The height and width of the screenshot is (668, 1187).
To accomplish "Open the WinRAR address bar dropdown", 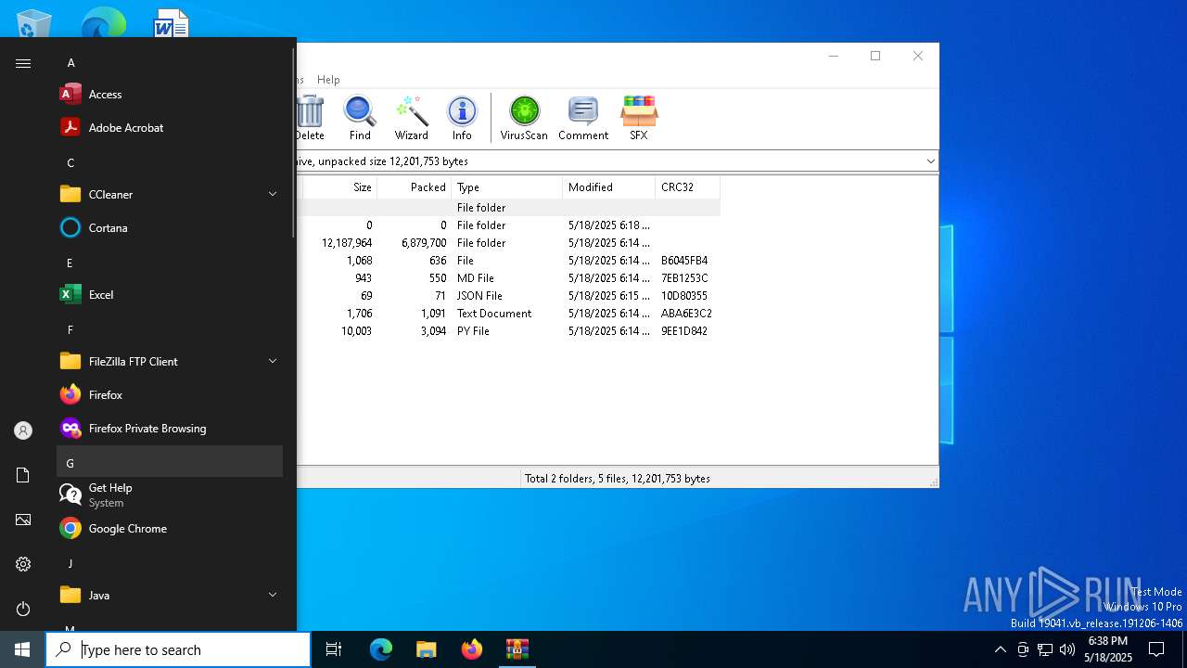I will [930, 161].
